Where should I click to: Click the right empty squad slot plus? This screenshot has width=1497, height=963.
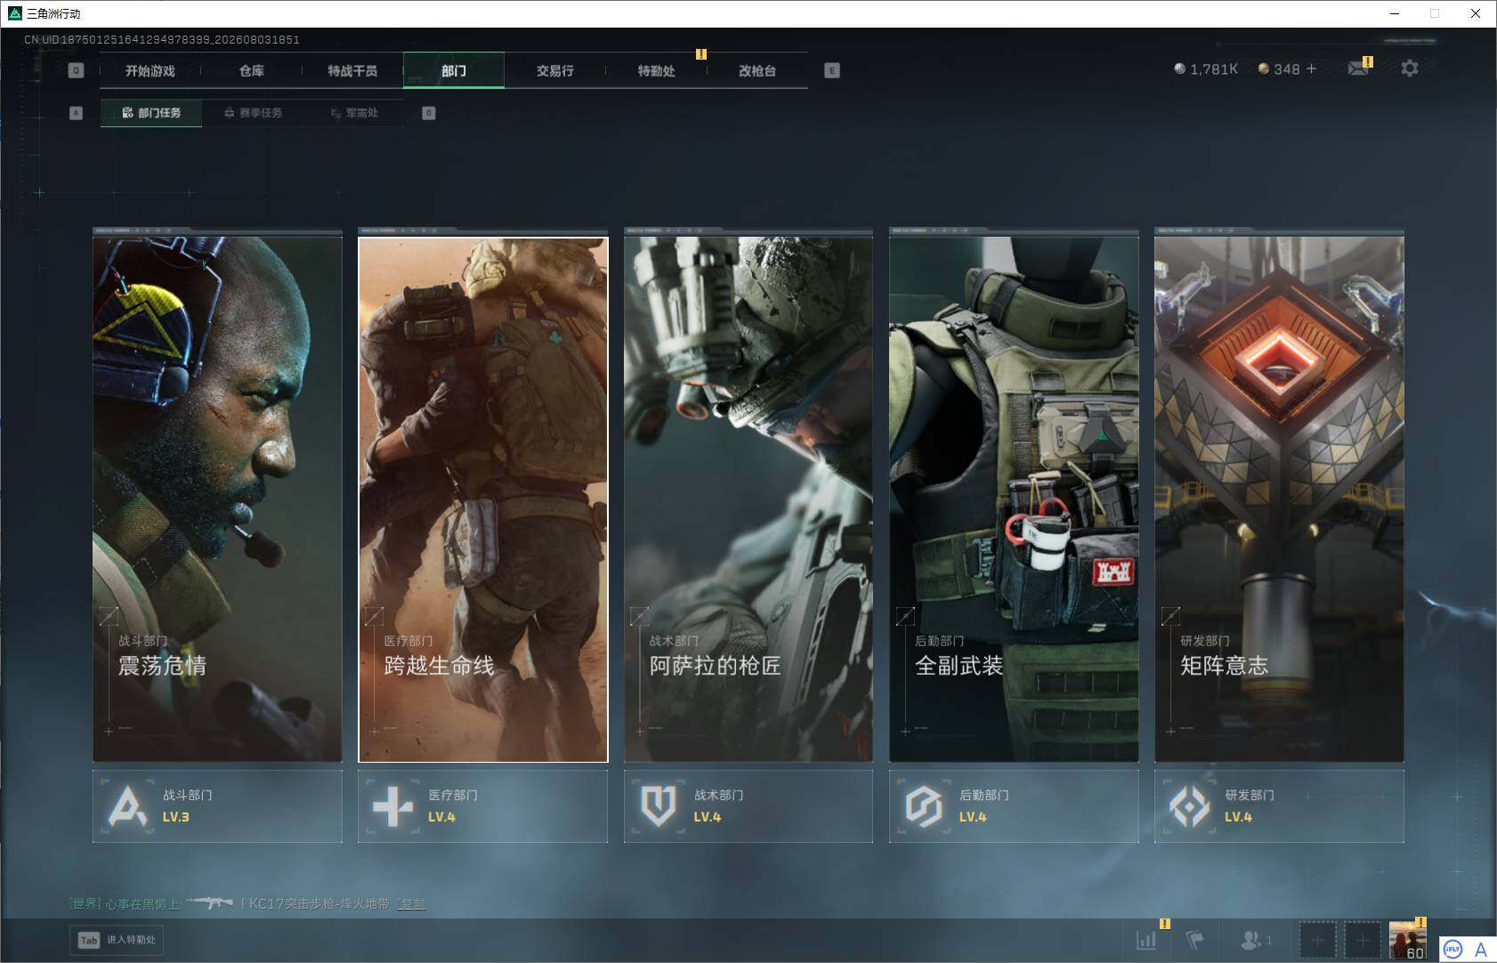click(1363, 940)
